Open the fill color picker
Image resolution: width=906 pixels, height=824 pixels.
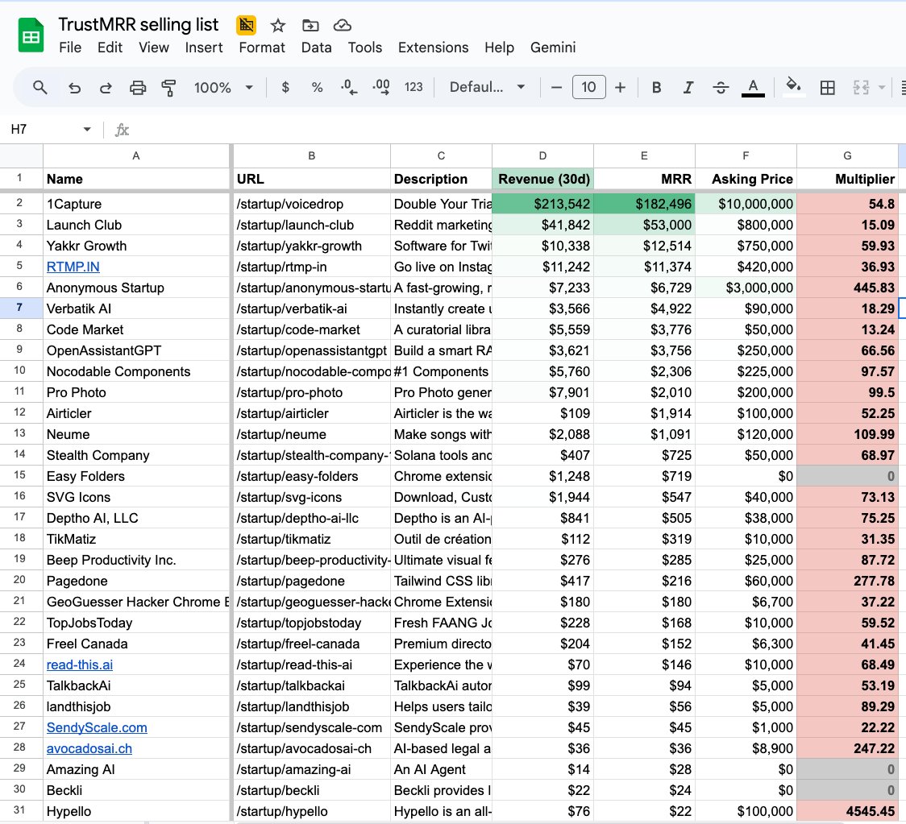click(794, 87)
